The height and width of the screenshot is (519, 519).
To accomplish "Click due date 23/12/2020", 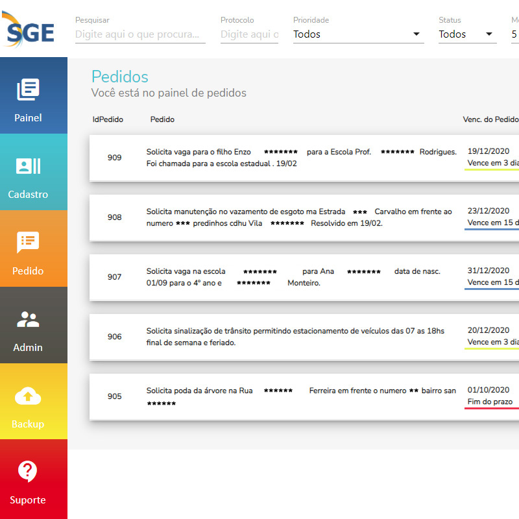I will [489, 211].
